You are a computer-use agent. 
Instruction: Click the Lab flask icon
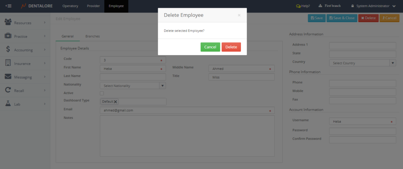pyautogui.click(x=8, y=104)
